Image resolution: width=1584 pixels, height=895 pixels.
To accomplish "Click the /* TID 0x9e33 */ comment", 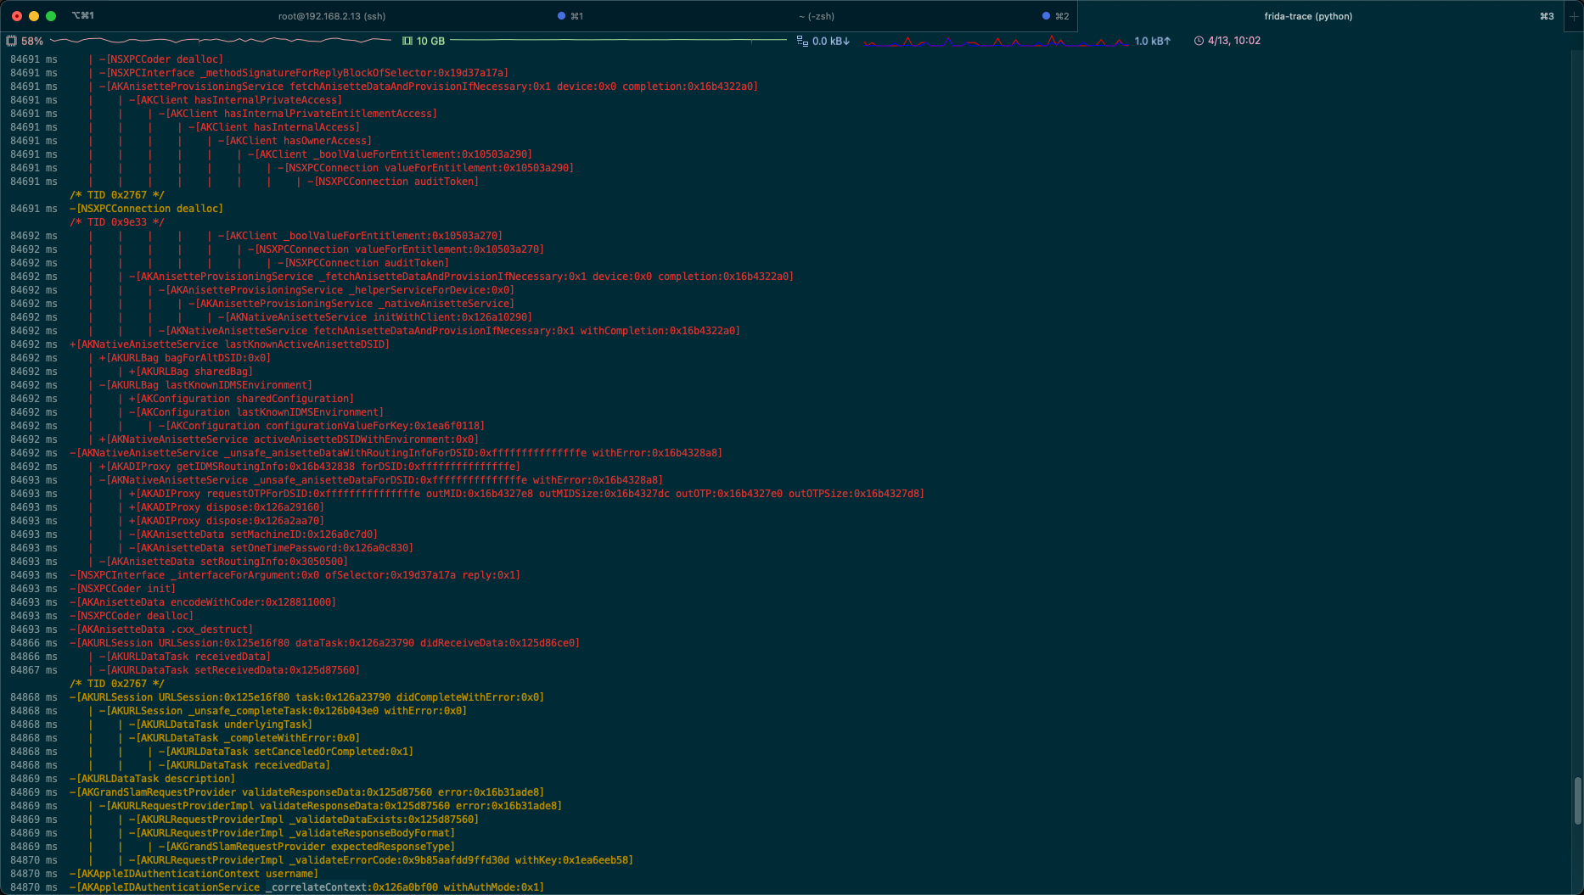I will pos(117,222).
